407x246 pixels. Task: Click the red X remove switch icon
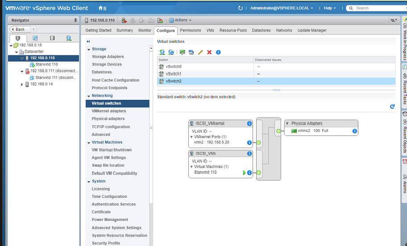[x=209, y=52]
